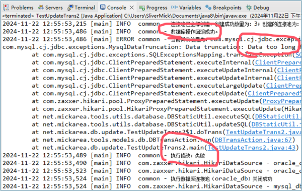Open ClientPreparedStatement link on the executeInternal line
Screen dimensions: 302x191
278,62
